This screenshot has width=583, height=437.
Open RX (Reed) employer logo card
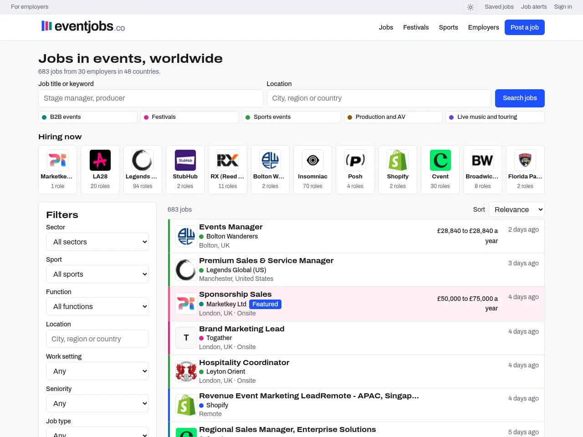point(228,170)
